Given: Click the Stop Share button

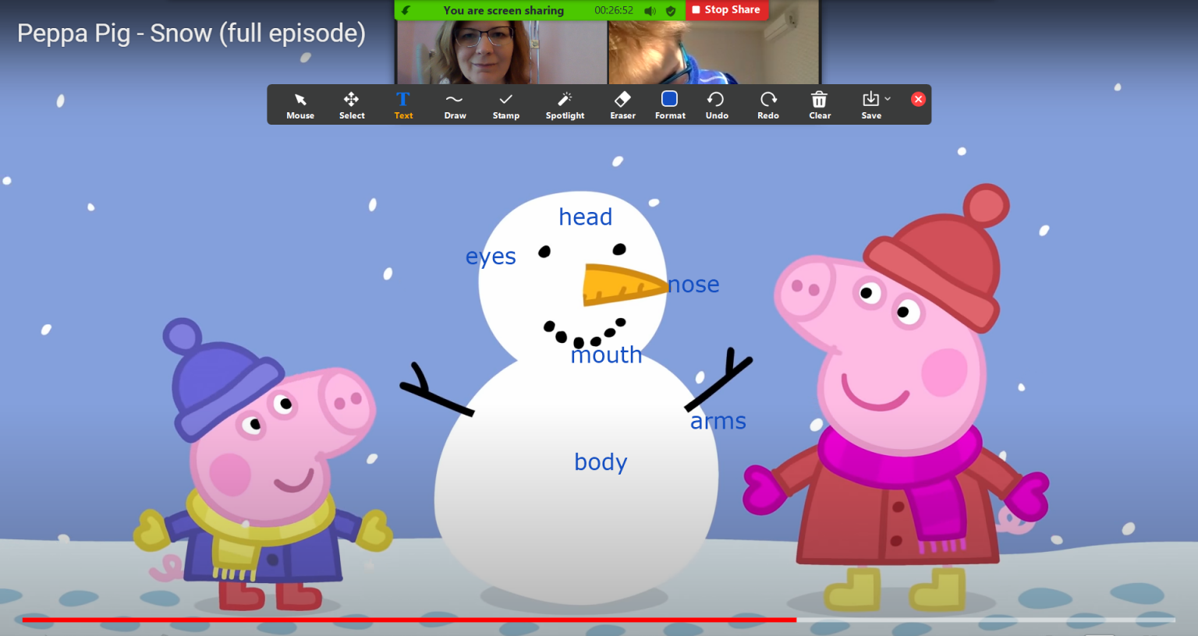Looking at the screenshot, I should (x=726, y=10).
